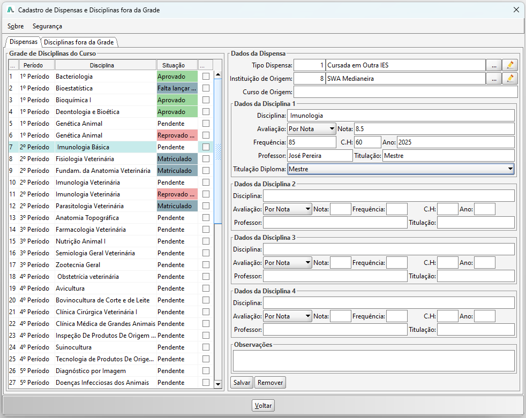The height and width of the screenshot is (418, 526).
Task: Click the scroll up arrow of discipline list
Action: [218, 74]
